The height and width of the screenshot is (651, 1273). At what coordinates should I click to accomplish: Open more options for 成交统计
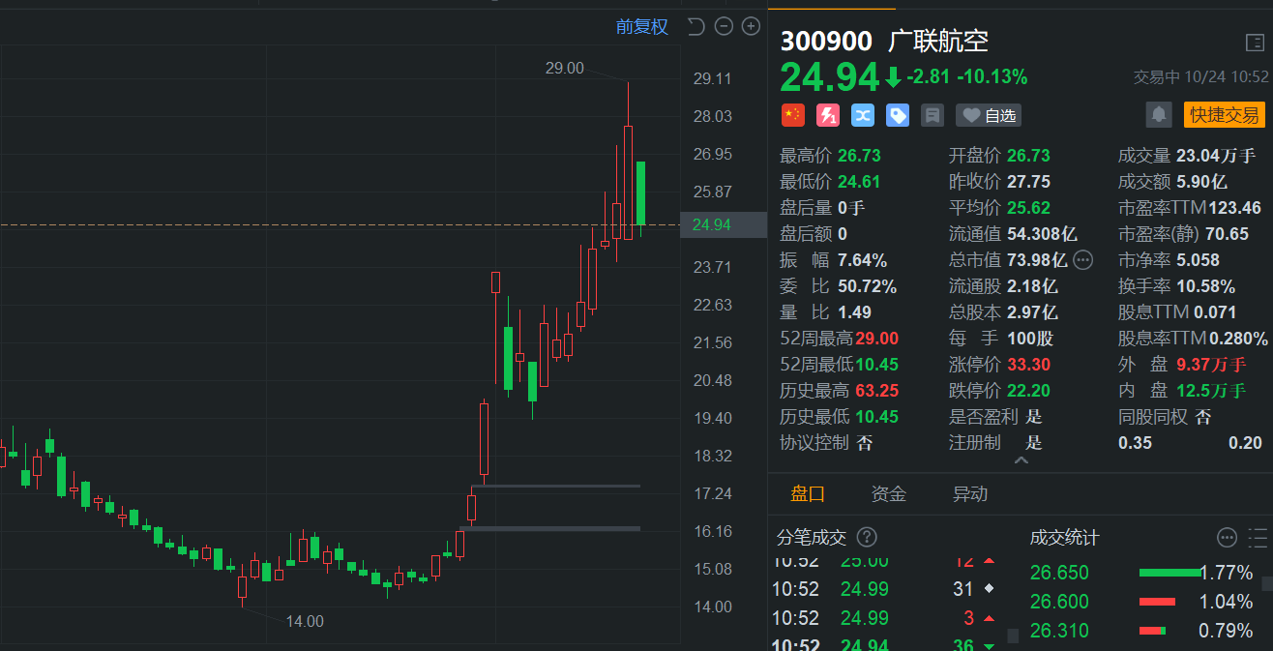click(1227, 538)
